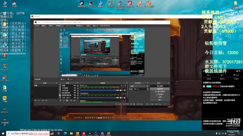
Task: Click the 停止推流 button
Action: click(160, 86)
